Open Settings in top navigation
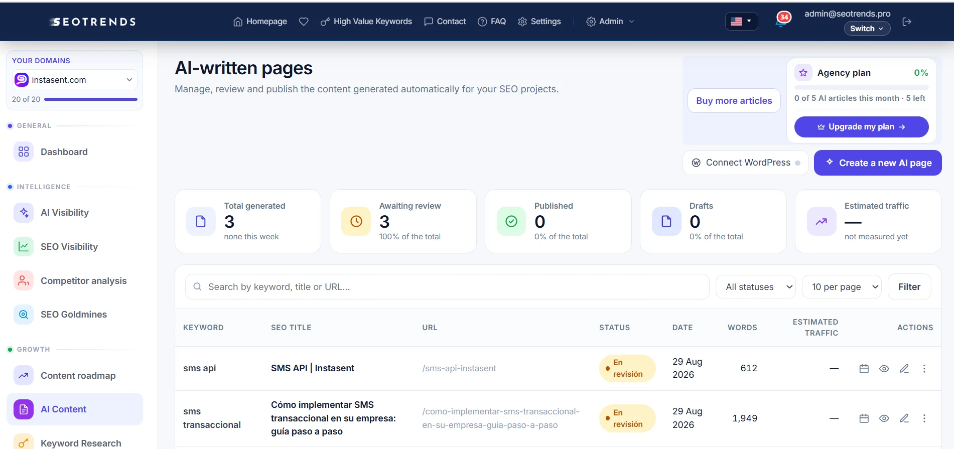The width and height of the screenshot is (954, 449). coord(539,22)
